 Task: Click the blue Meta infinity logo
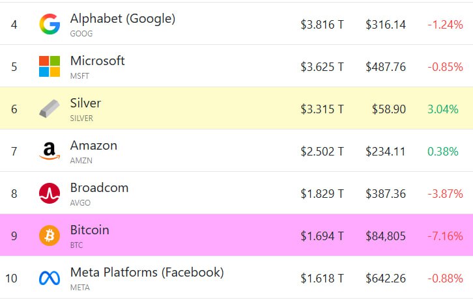pos(50,278)
